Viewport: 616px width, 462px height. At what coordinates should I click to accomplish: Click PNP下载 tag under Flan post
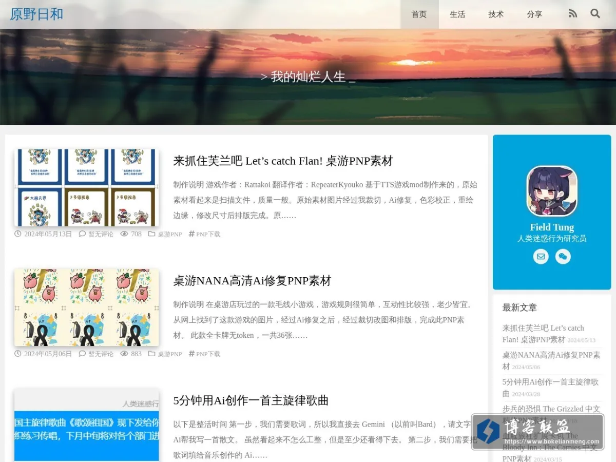(x=208, y=234)
